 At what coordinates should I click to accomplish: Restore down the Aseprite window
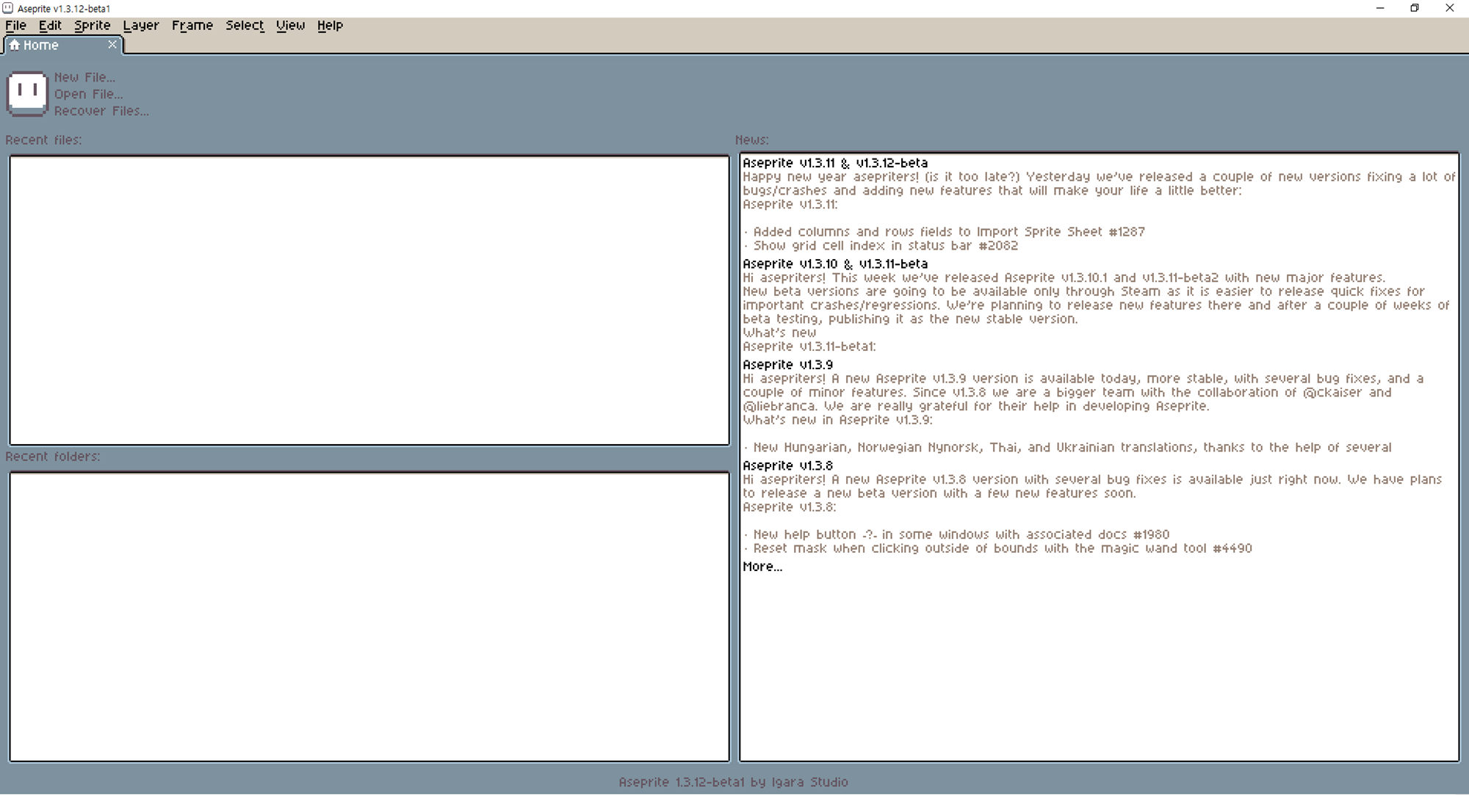(1415, 8)
